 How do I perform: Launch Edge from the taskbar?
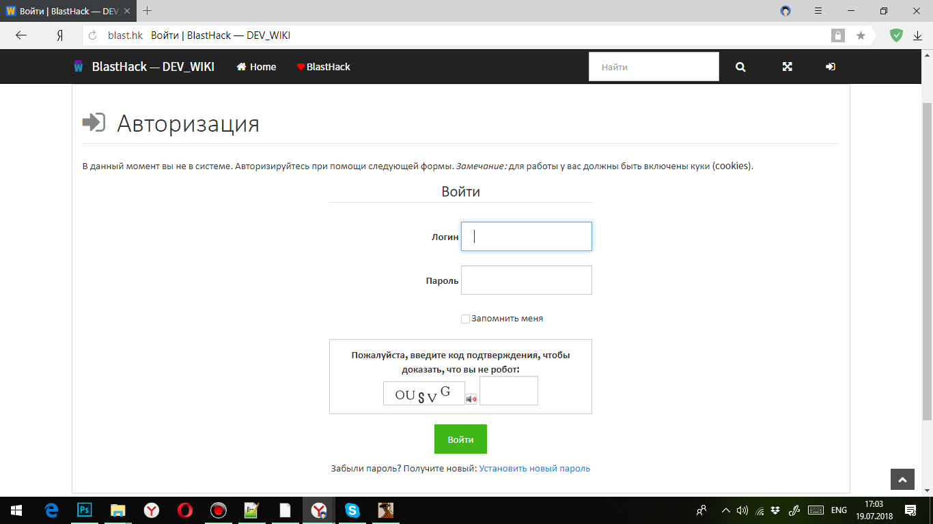coord(51,510)
